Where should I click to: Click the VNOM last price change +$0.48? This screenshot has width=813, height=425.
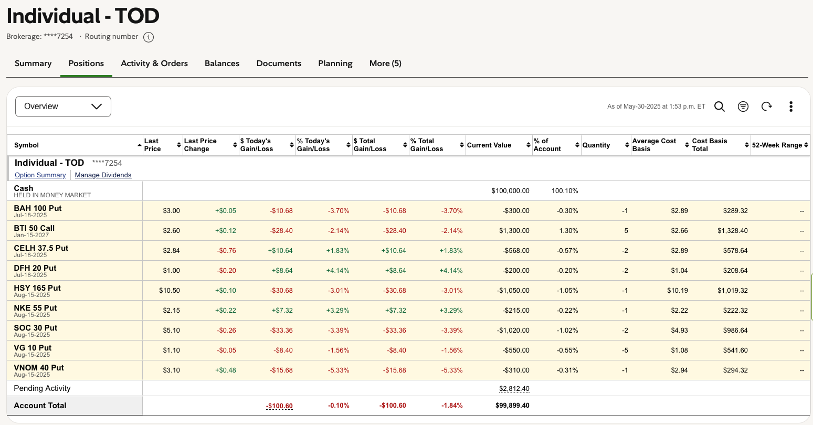point(226,370)
